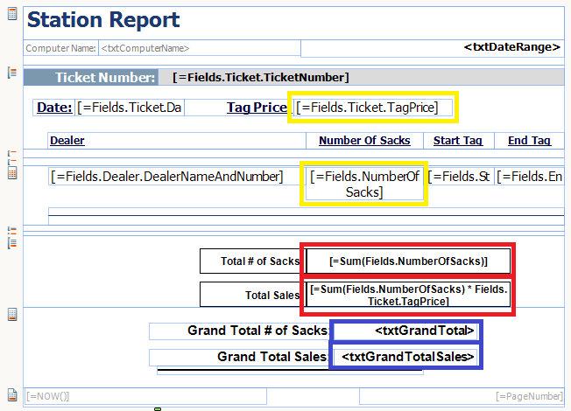This screenshot has width=571, height=411.
Task: Select the group header icon beside Ticket Number
Action: 11,73
